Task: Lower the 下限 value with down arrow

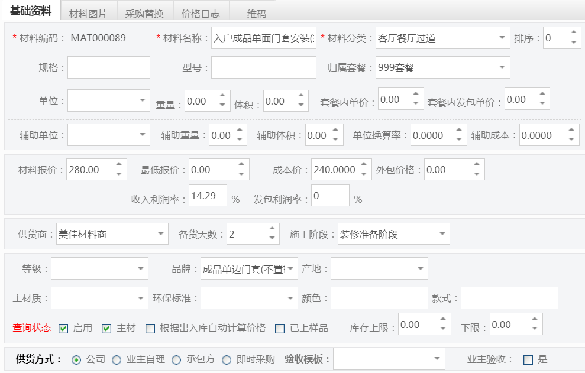Action: click(534, 328)
